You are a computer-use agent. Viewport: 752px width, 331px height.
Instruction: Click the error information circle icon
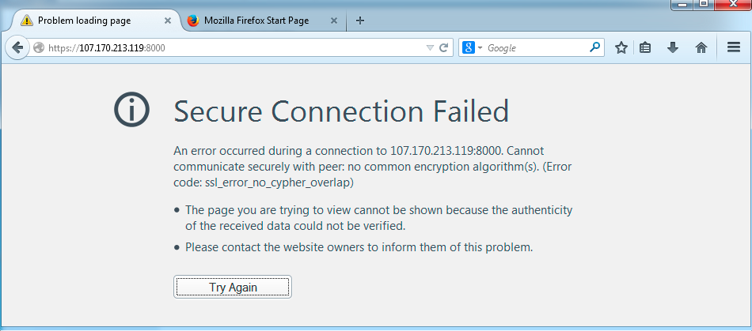[132, 110]
